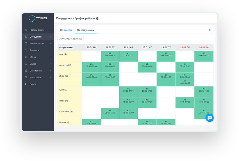Click the Юля (3) row label
Viewport: 239px width, 161px height.
[63, 90]
